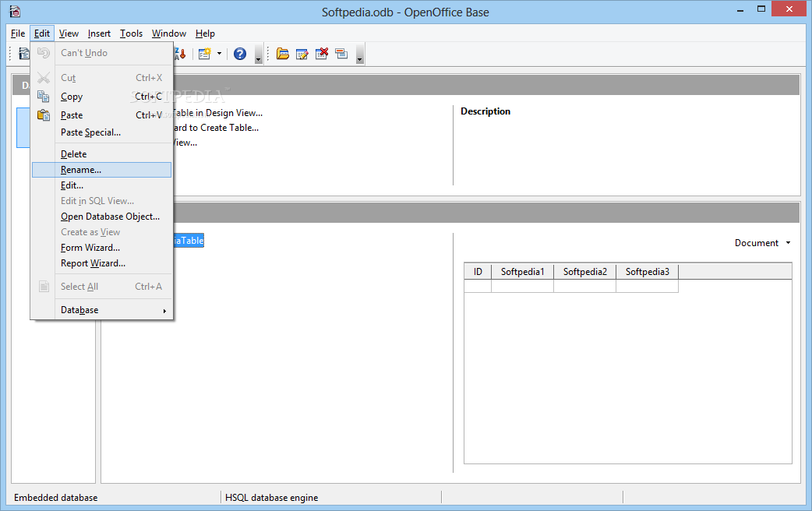The image size is (812, 511).
Task: Open the Insert menu
Action: click(x=99, y=33)
